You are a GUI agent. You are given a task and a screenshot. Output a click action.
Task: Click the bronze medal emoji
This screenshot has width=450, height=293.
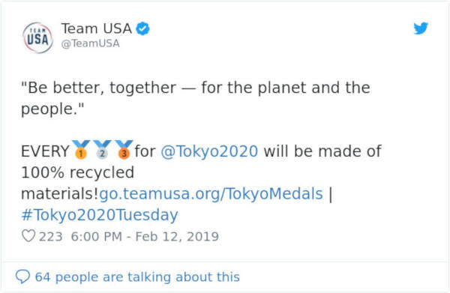point(124,149)
